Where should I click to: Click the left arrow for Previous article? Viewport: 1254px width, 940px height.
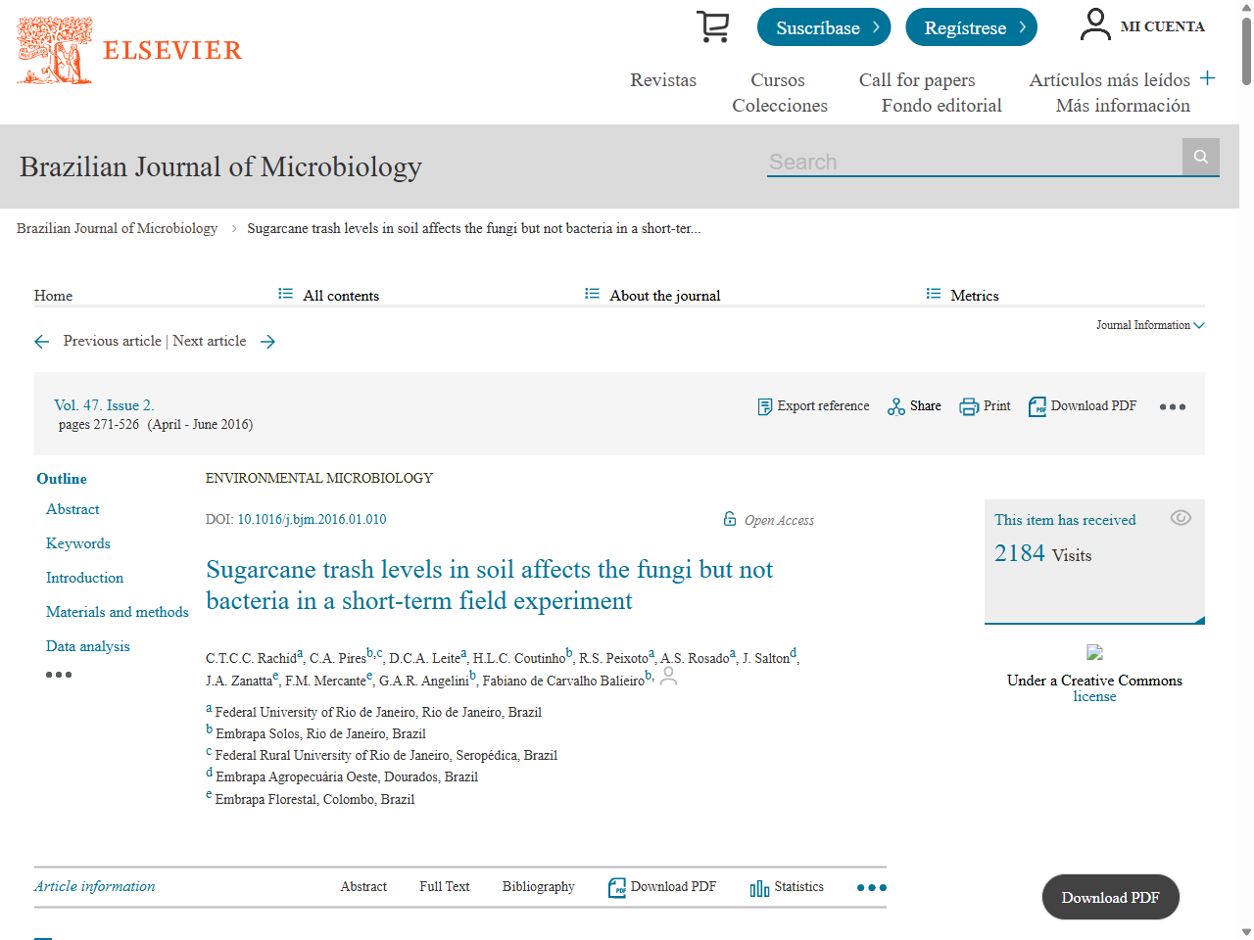41,342
